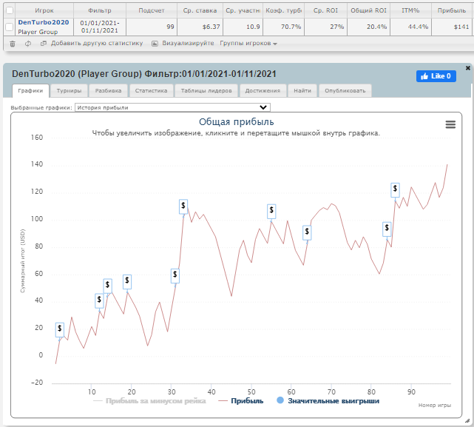The image size is (474, 427).
Task: Close the chart panel with the X
Action: pos(467,68)
